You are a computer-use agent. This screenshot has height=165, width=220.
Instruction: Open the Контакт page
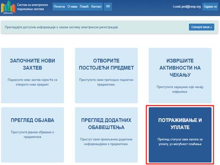coord(96,7)
